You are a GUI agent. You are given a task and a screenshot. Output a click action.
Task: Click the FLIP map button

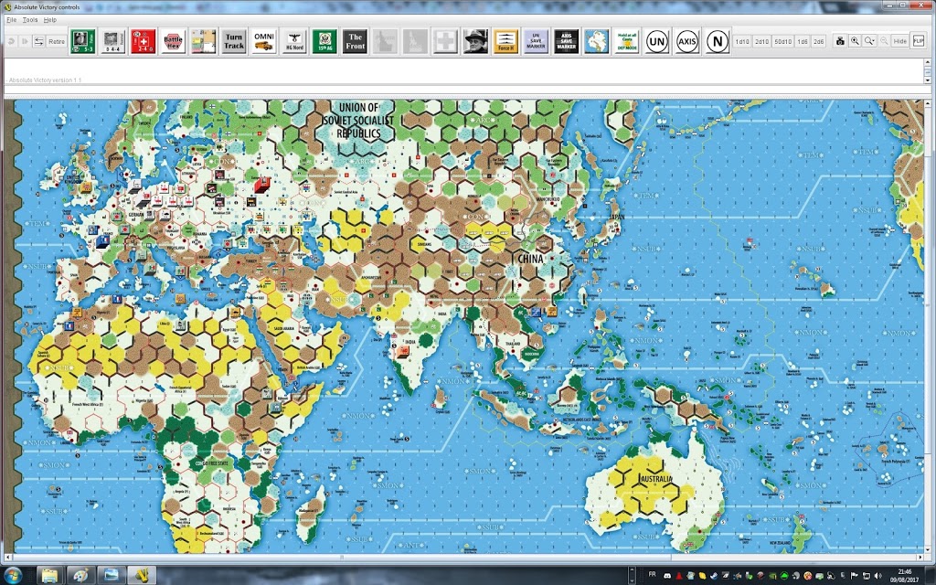coord(918,41)
